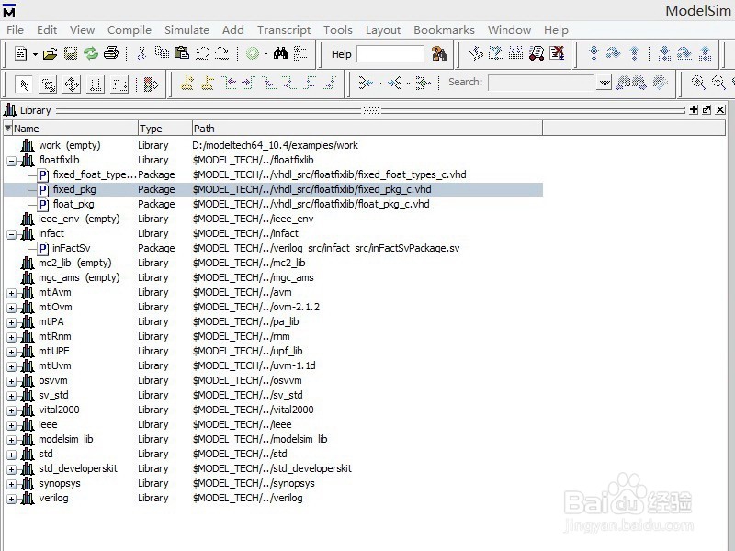Sort by the Type column header
Image resolution: width=735 pixels, height=551 pixels.
[x=164, y=129]
